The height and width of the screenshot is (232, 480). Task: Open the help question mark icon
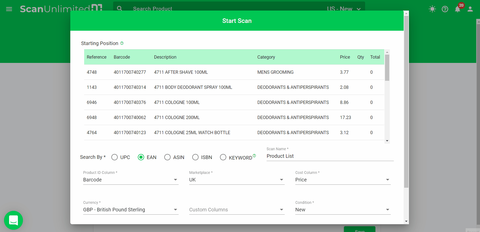[x=445, y=9]
